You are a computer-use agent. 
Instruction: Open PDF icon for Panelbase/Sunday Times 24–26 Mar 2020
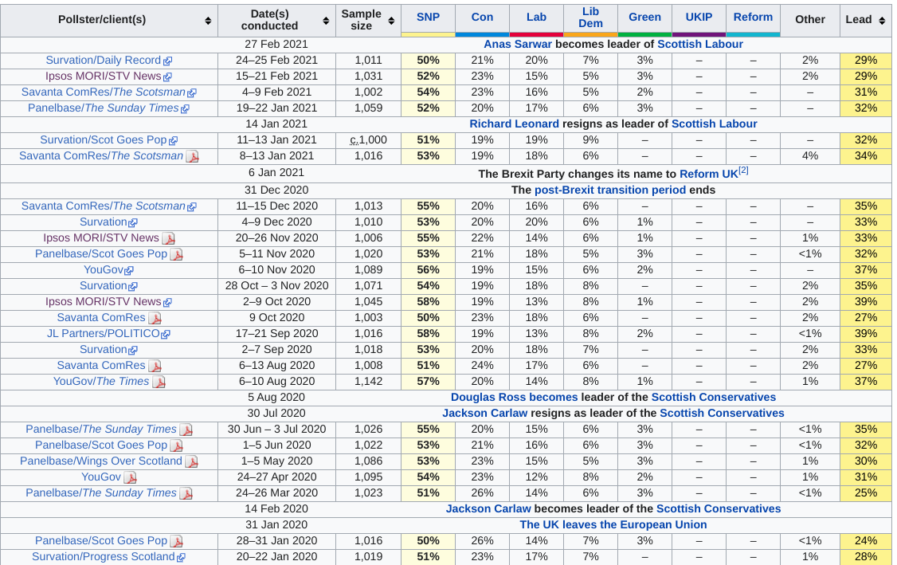[x=186, y=493]
